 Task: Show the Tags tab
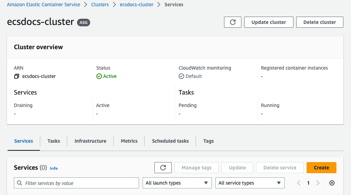pos(208,141)
